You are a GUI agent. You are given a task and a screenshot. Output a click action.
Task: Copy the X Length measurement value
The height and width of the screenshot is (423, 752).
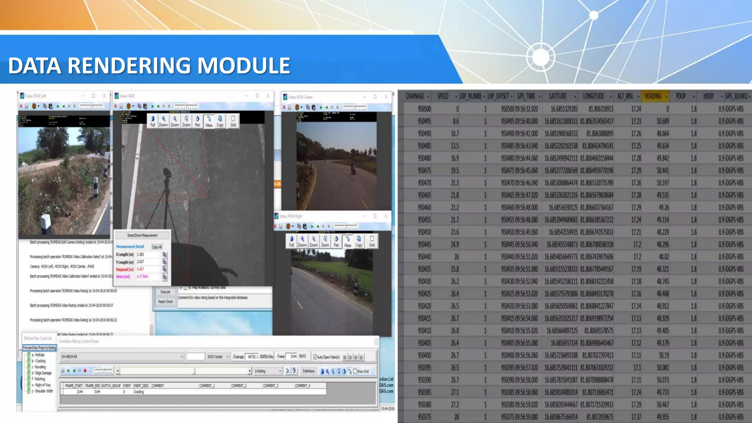164,254
